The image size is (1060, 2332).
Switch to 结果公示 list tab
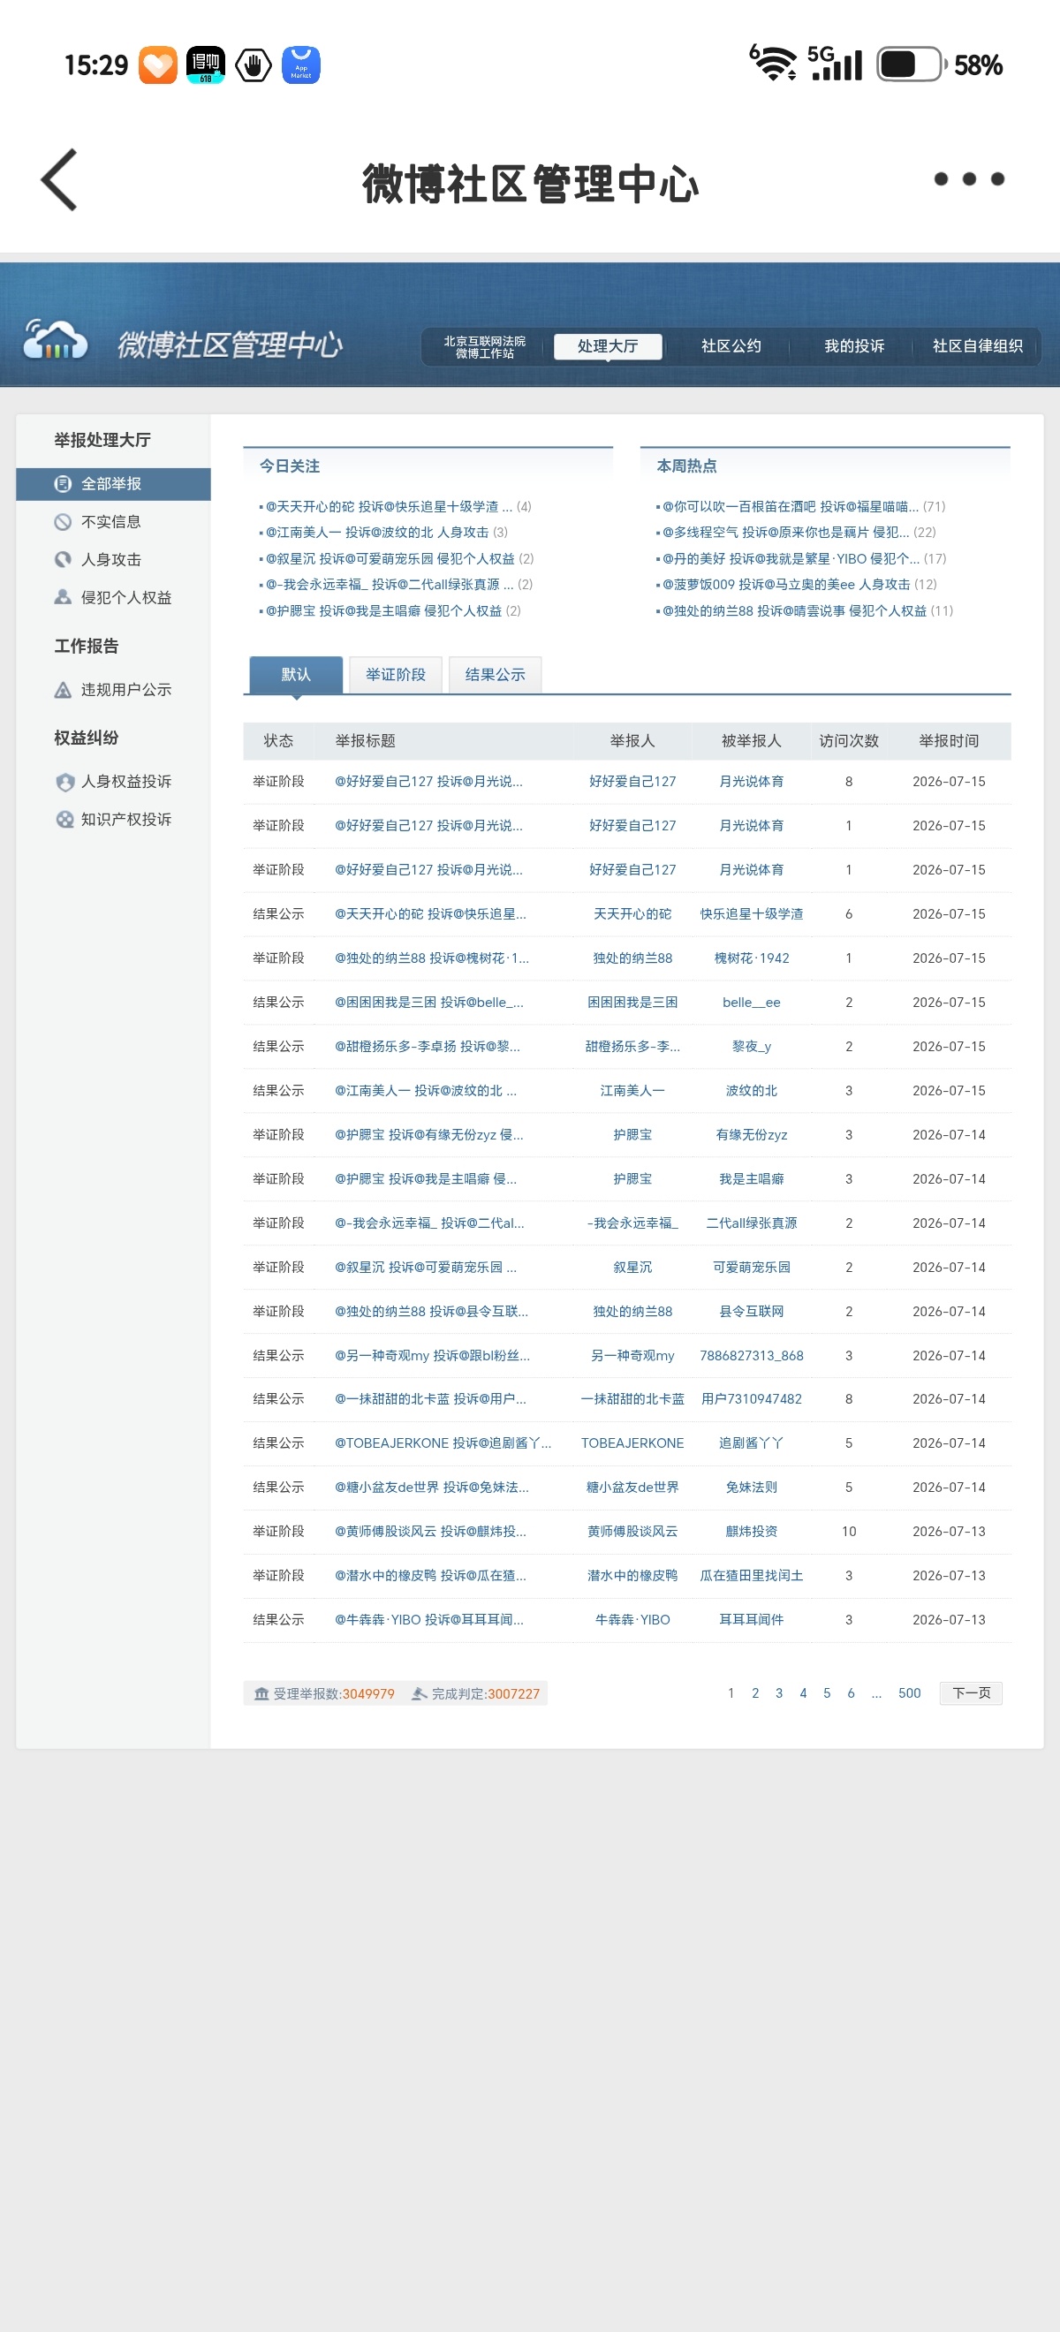click(496, 676)
